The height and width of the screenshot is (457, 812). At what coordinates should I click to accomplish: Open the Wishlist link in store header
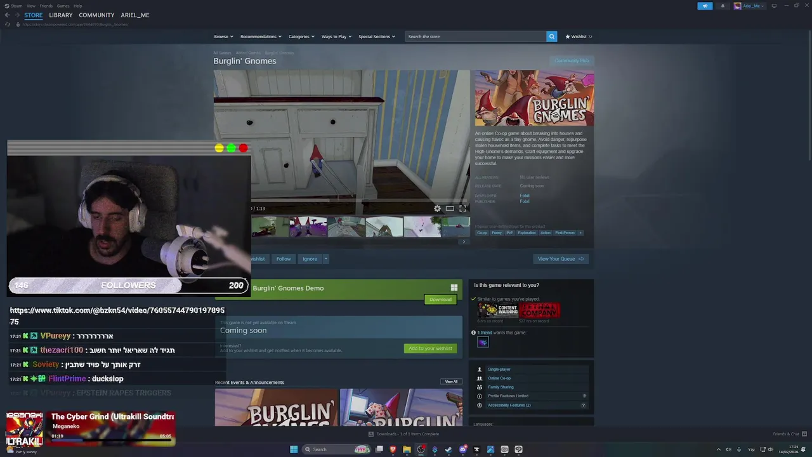coord(579,36)
